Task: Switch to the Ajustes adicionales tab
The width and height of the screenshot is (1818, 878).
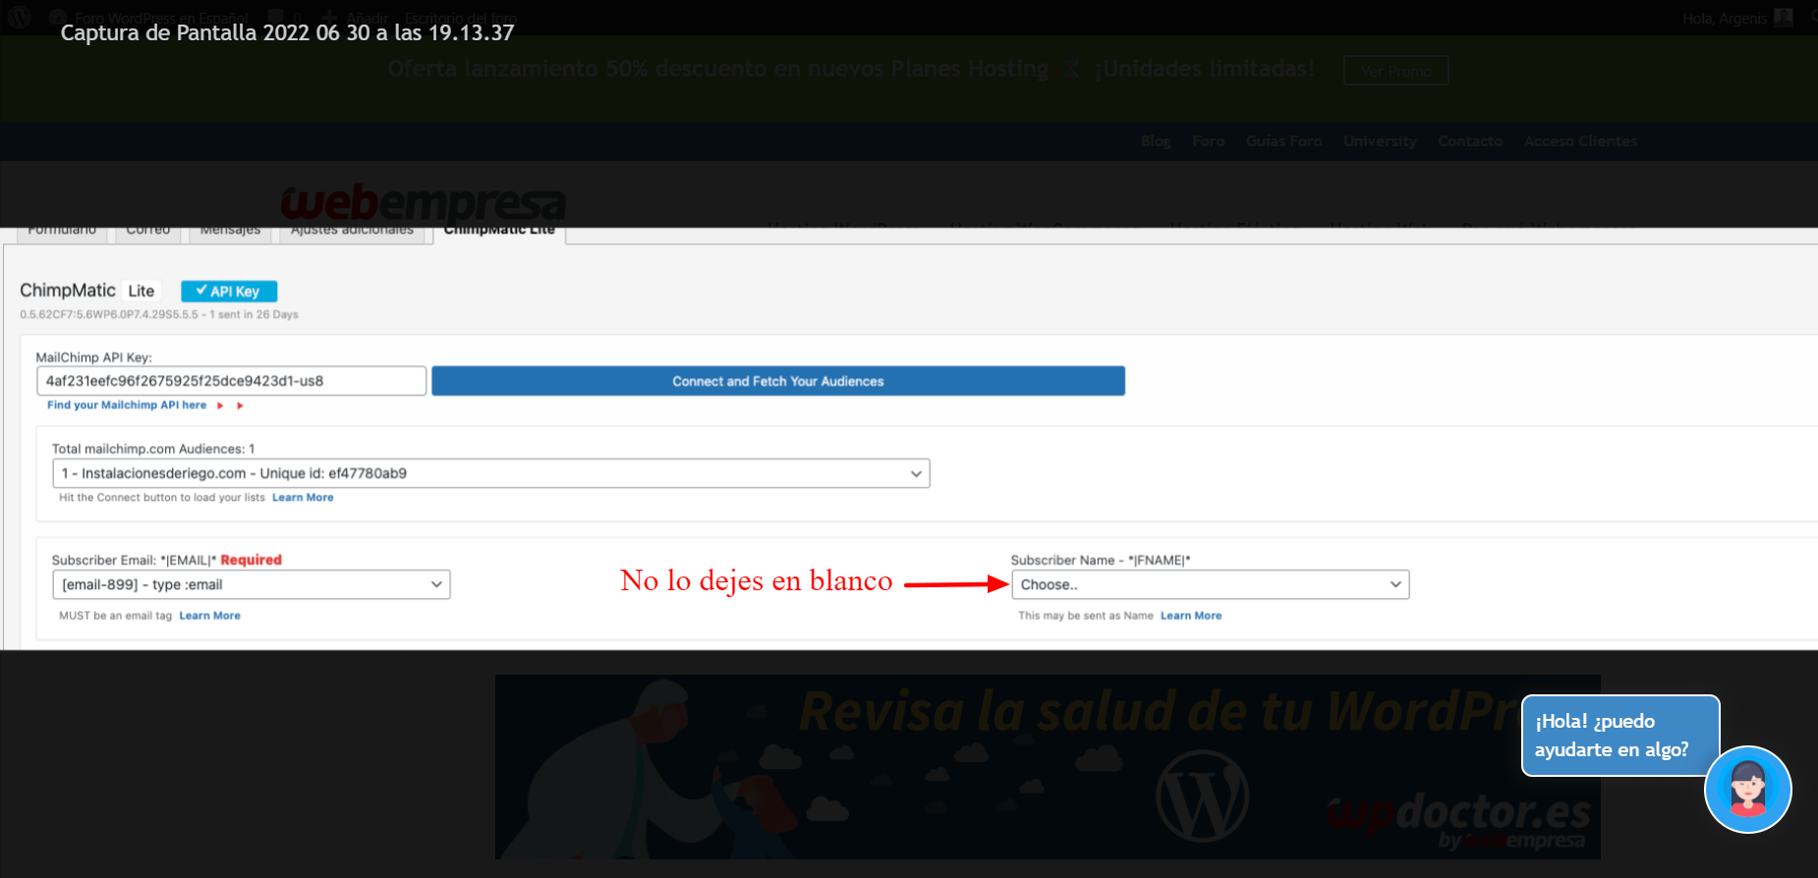Action: pos(352,232)
